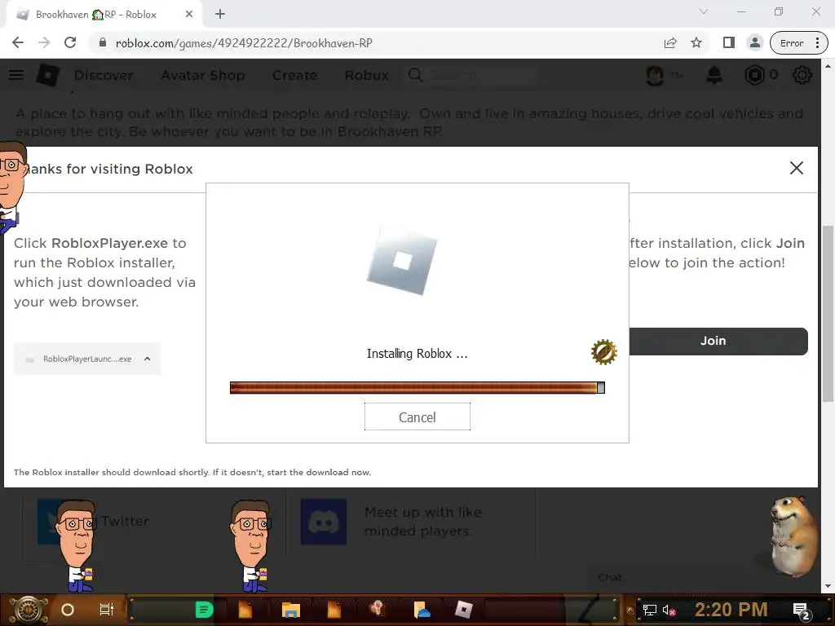The image size is (835, 626).
Task: Open a new browser tab
Action: point(220,15)
